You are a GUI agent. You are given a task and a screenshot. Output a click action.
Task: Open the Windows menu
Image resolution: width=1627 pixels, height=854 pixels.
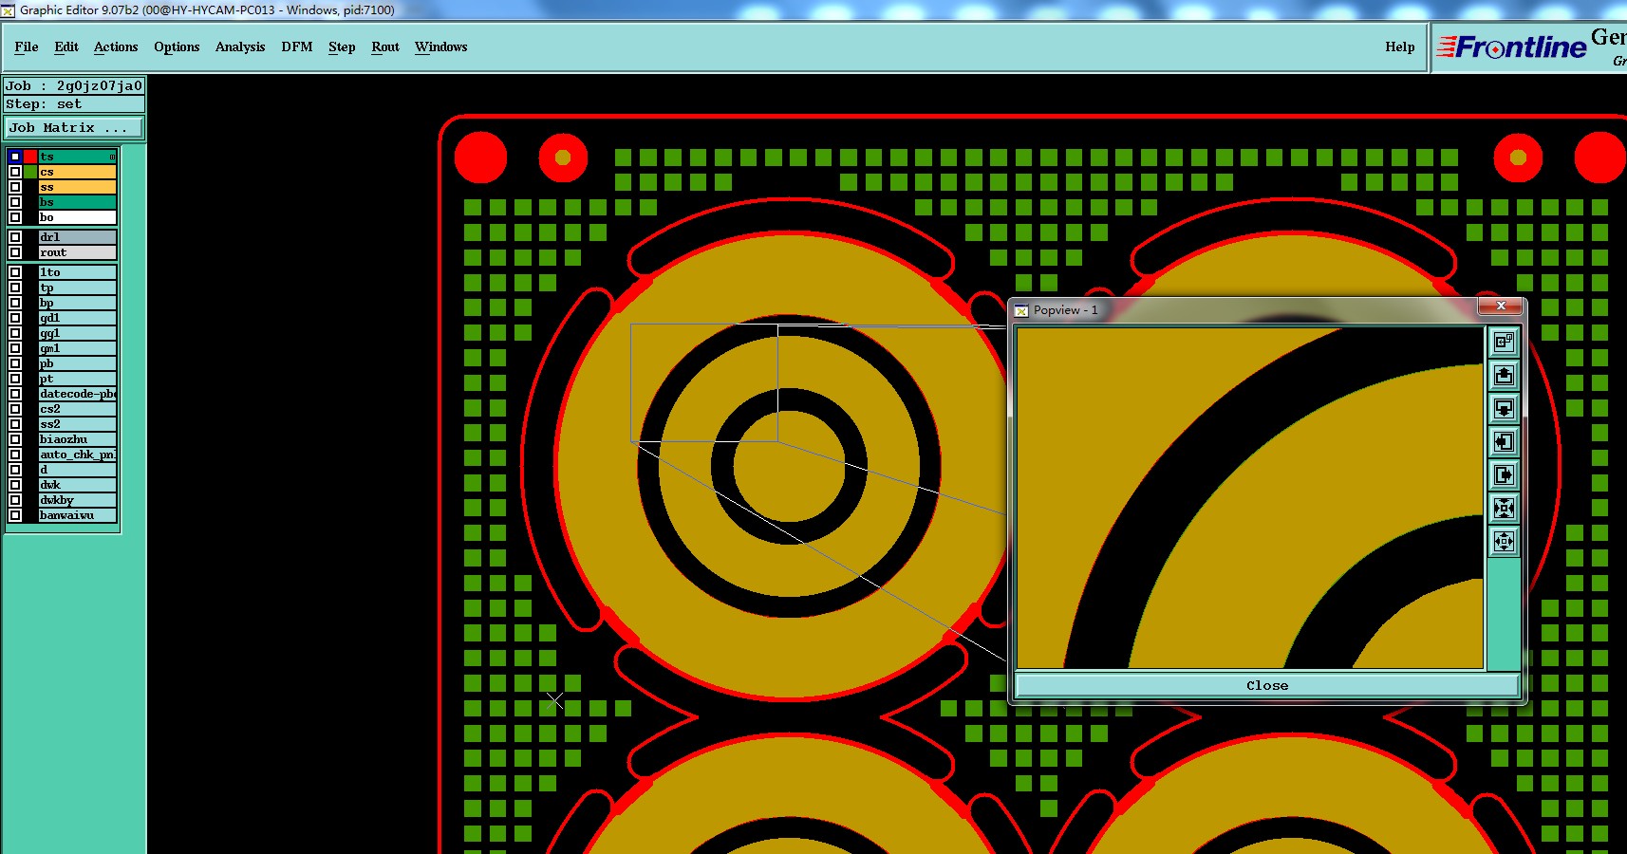tap(441, 46)
